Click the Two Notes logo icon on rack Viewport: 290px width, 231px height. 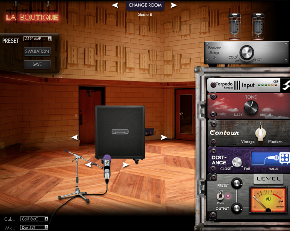(286, 85)
